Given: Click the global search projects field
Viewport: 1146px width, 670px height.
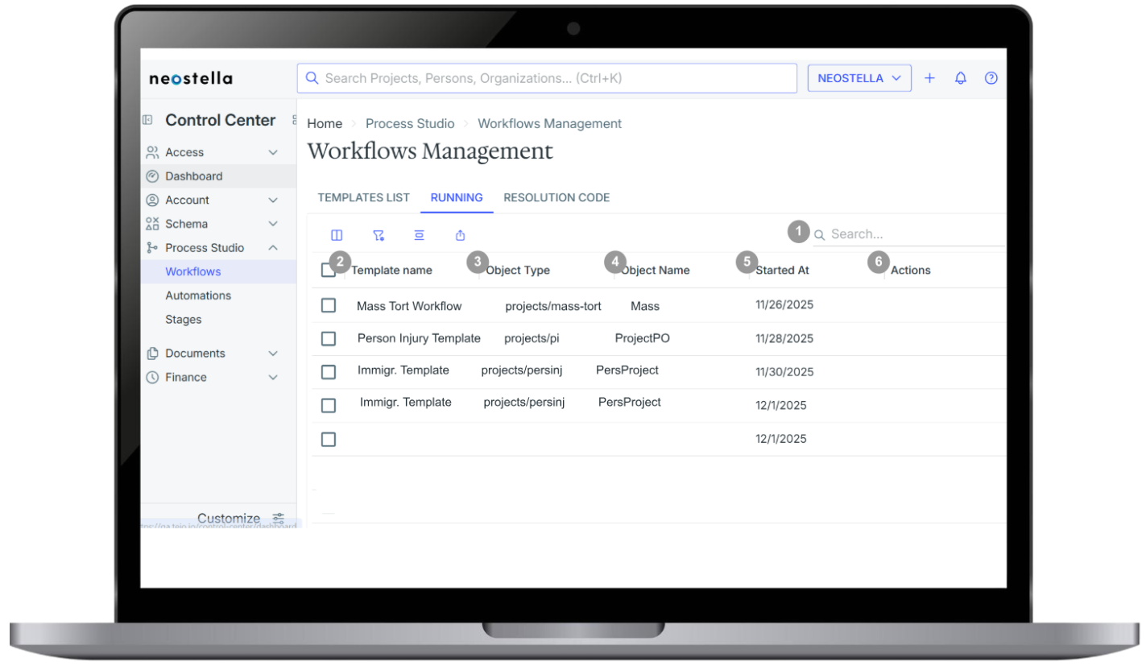Looking at the screenshot, I should [548, 78].
